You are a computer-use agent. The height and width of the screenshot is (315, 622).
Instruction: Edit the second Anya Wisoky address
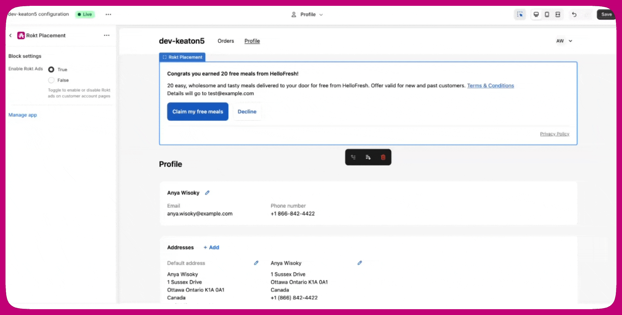[x=360, y=263]
